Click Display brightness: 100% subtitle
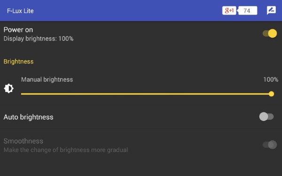The height and width of the screenshot is (176, 282). pos(39,38)
